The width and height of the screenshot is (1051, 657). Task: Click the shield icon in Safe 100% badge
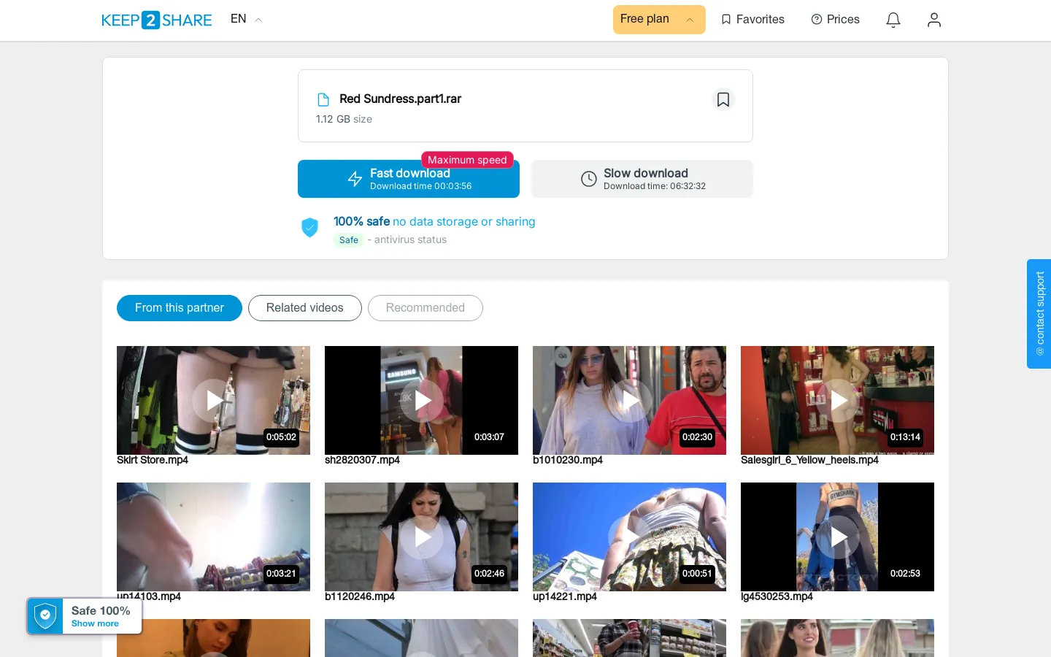(45, 616)
